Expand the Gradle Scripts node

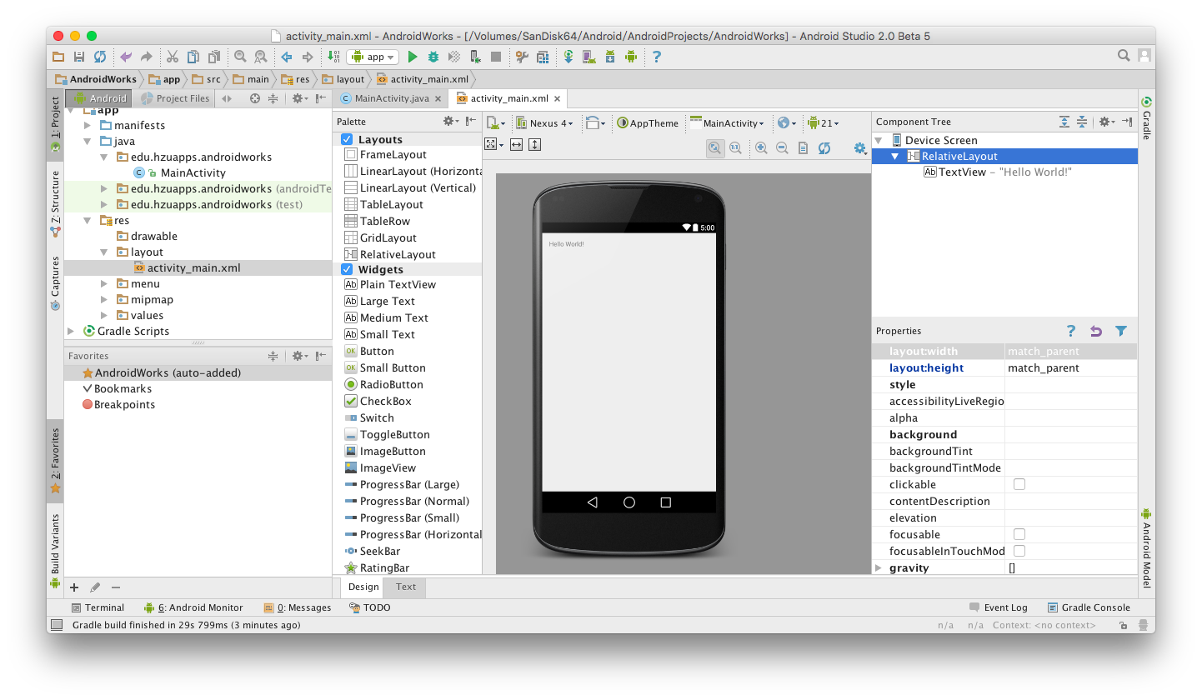click(72, 331)
